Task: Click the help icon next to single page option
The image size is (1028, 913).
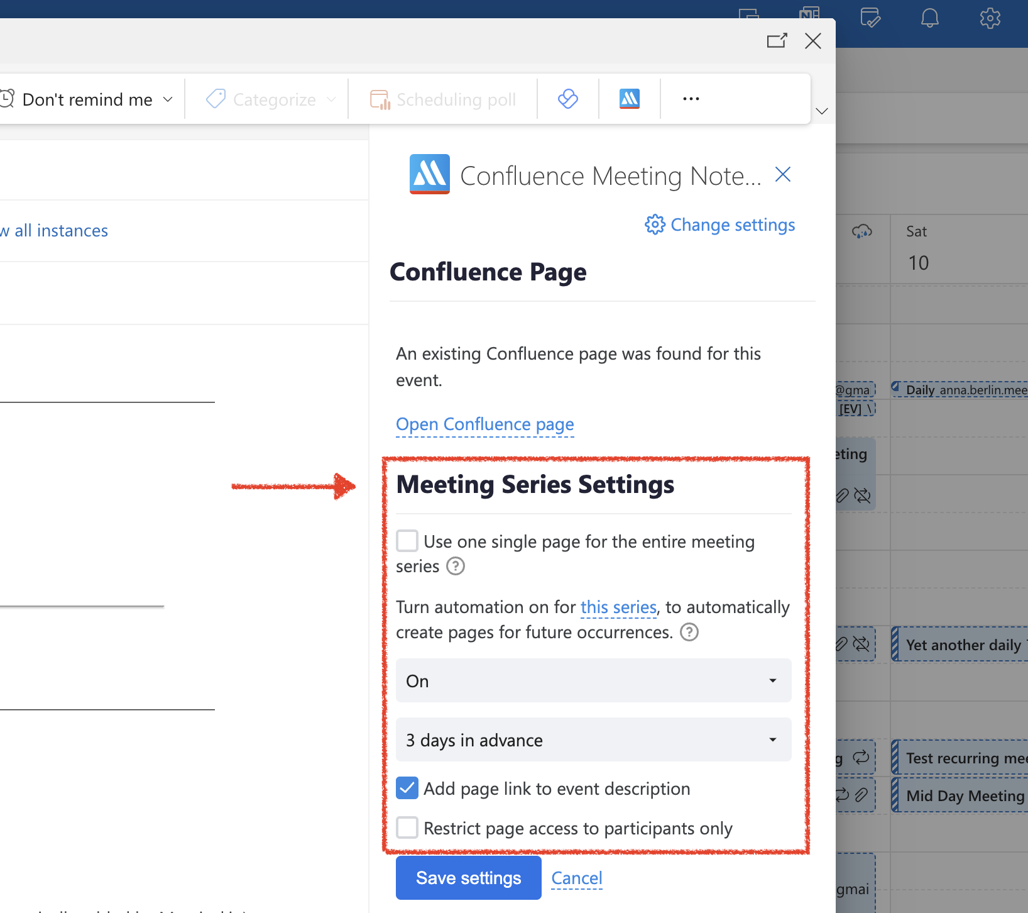Action: (x=456, y=567)
